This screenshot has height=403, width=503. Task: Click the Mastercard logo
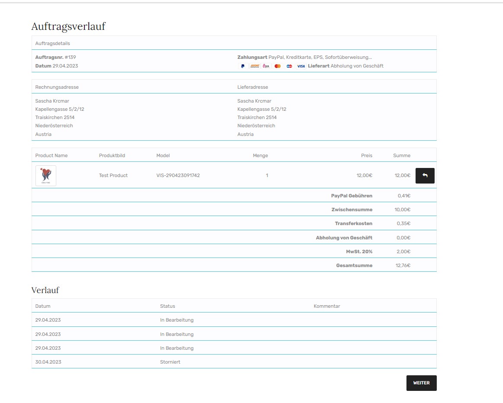278,66
